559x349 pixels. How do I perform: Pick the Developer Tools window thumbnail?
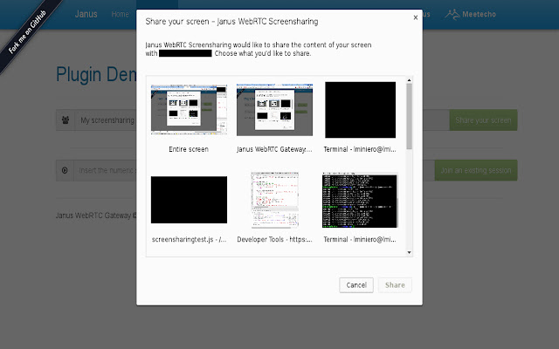274,200
